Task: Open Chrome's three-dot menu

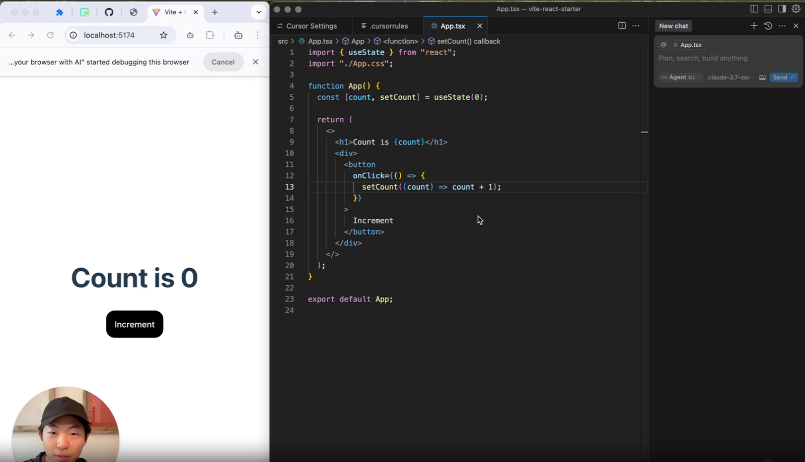Action: [258, 35]
